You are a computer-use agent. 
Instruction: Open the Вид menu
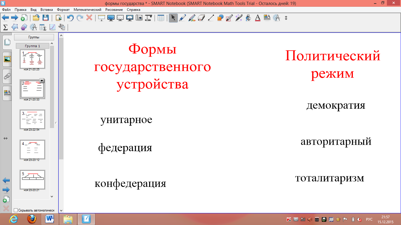click(x=33, y=10)
